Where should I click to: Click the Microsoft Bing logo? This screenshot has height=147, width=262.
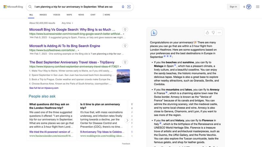point(13,7)
